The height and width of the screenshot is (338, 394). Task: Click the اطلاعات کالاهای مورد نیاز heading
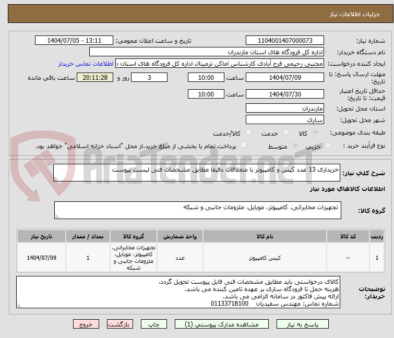click(x=347, y=189)
